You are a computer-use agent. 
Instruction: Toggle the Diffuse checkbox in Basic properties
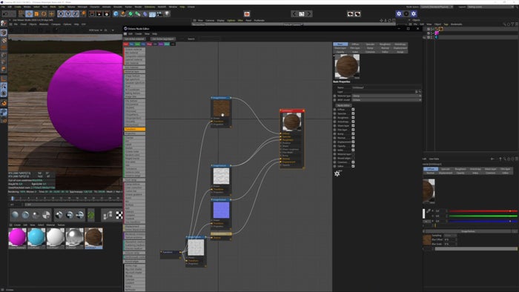(x=353, y=110)
